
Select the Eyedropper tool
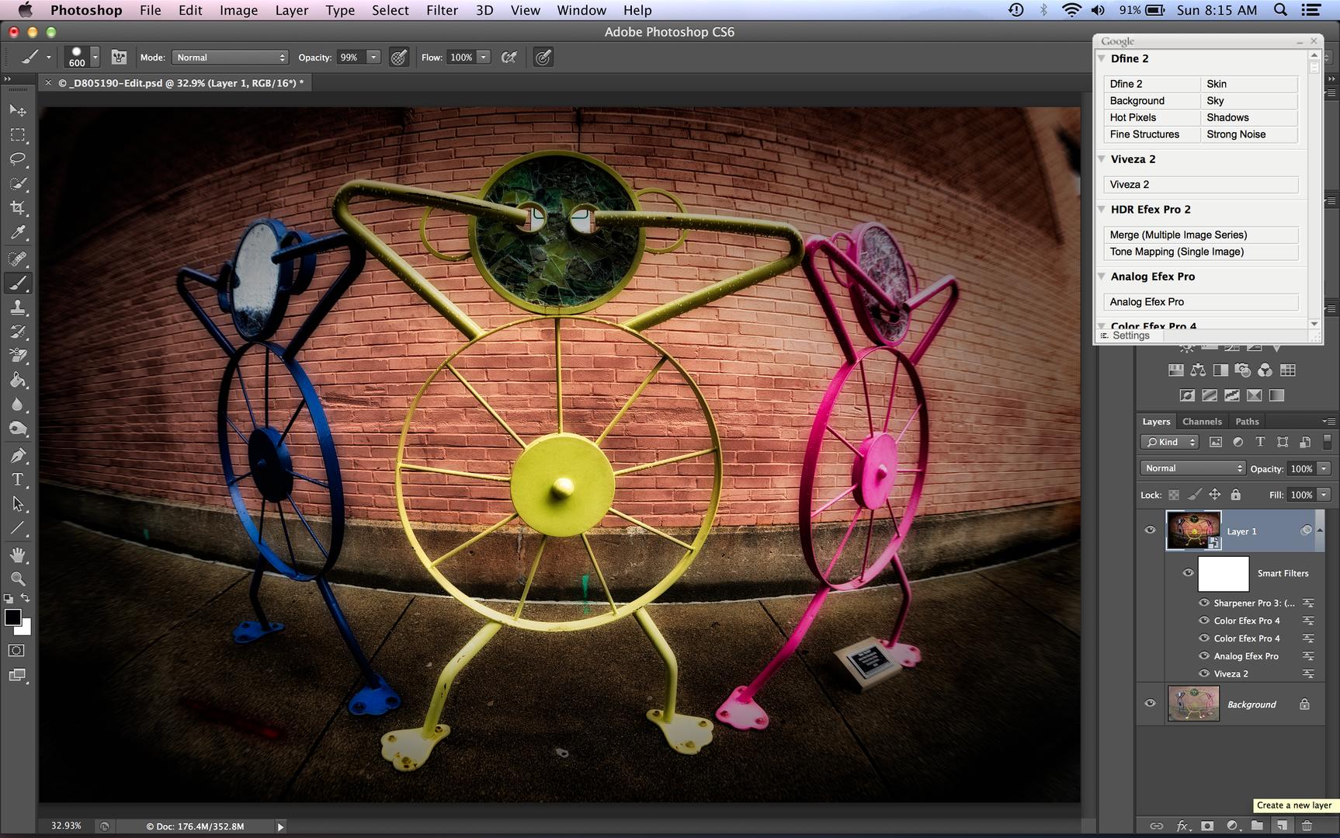click(17, 232)
